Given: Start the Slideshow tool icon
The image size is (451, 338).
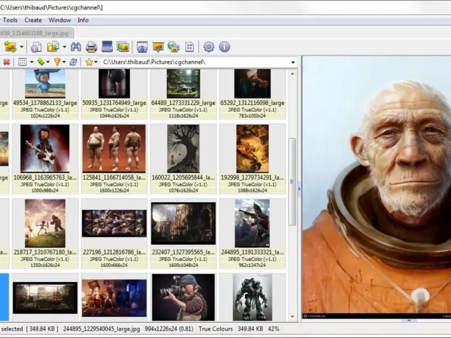Looking at the screenshot, I should click(x=158, y=47).
